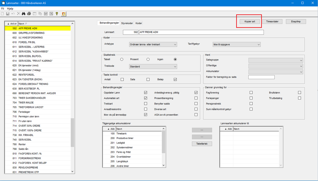Click the Lønnsart name field AFP PREMIE ADM
Image resolution: width=318 pixels, height=181 pixels.
pyautogui.click(x=201, y=32)
